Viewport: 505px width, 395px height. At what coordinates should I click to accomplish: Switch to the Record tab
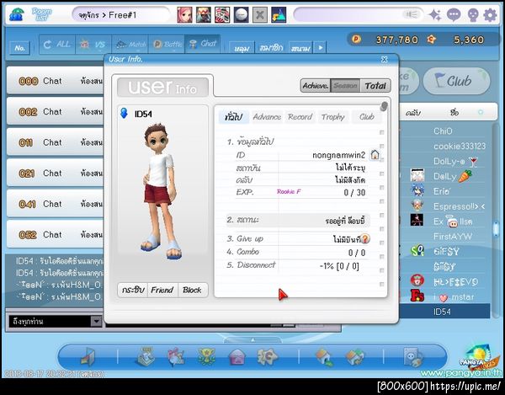pyautogui.click(x=300, y=116)
